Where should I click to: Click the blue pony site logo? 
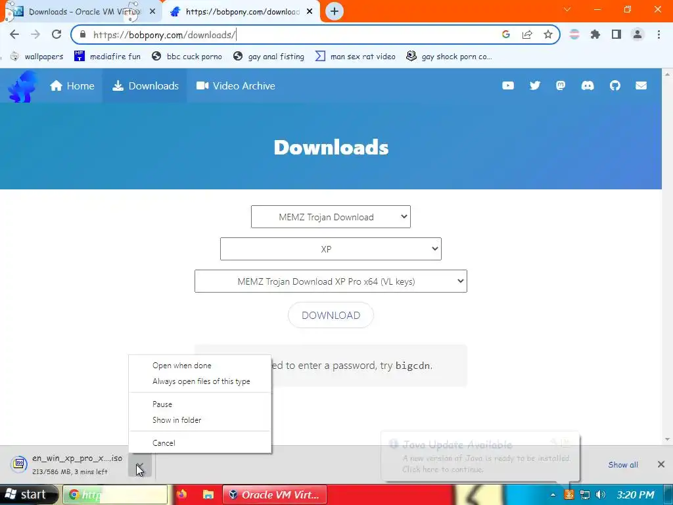pyautogui.click(x=22, y=86)
